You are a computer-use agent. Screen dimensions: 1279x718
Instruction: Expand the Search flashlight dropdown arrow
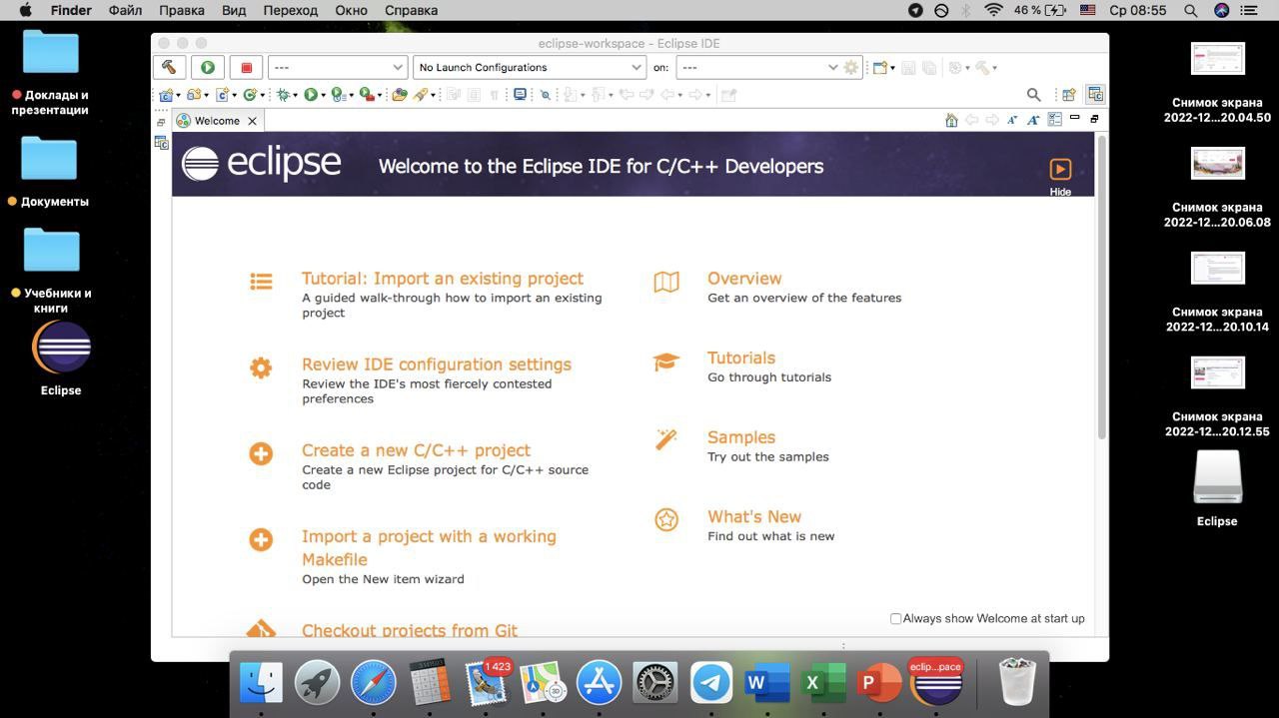[433, 96]
